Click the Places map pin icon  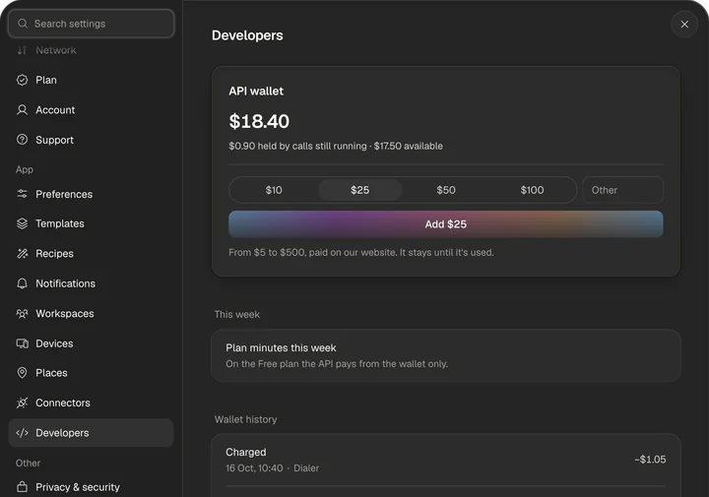(x=22, y=373)
